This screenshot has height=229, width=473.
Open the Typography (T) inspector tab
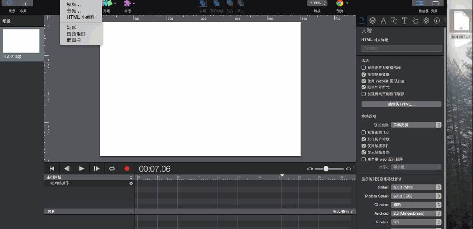(x=404, y=21)
